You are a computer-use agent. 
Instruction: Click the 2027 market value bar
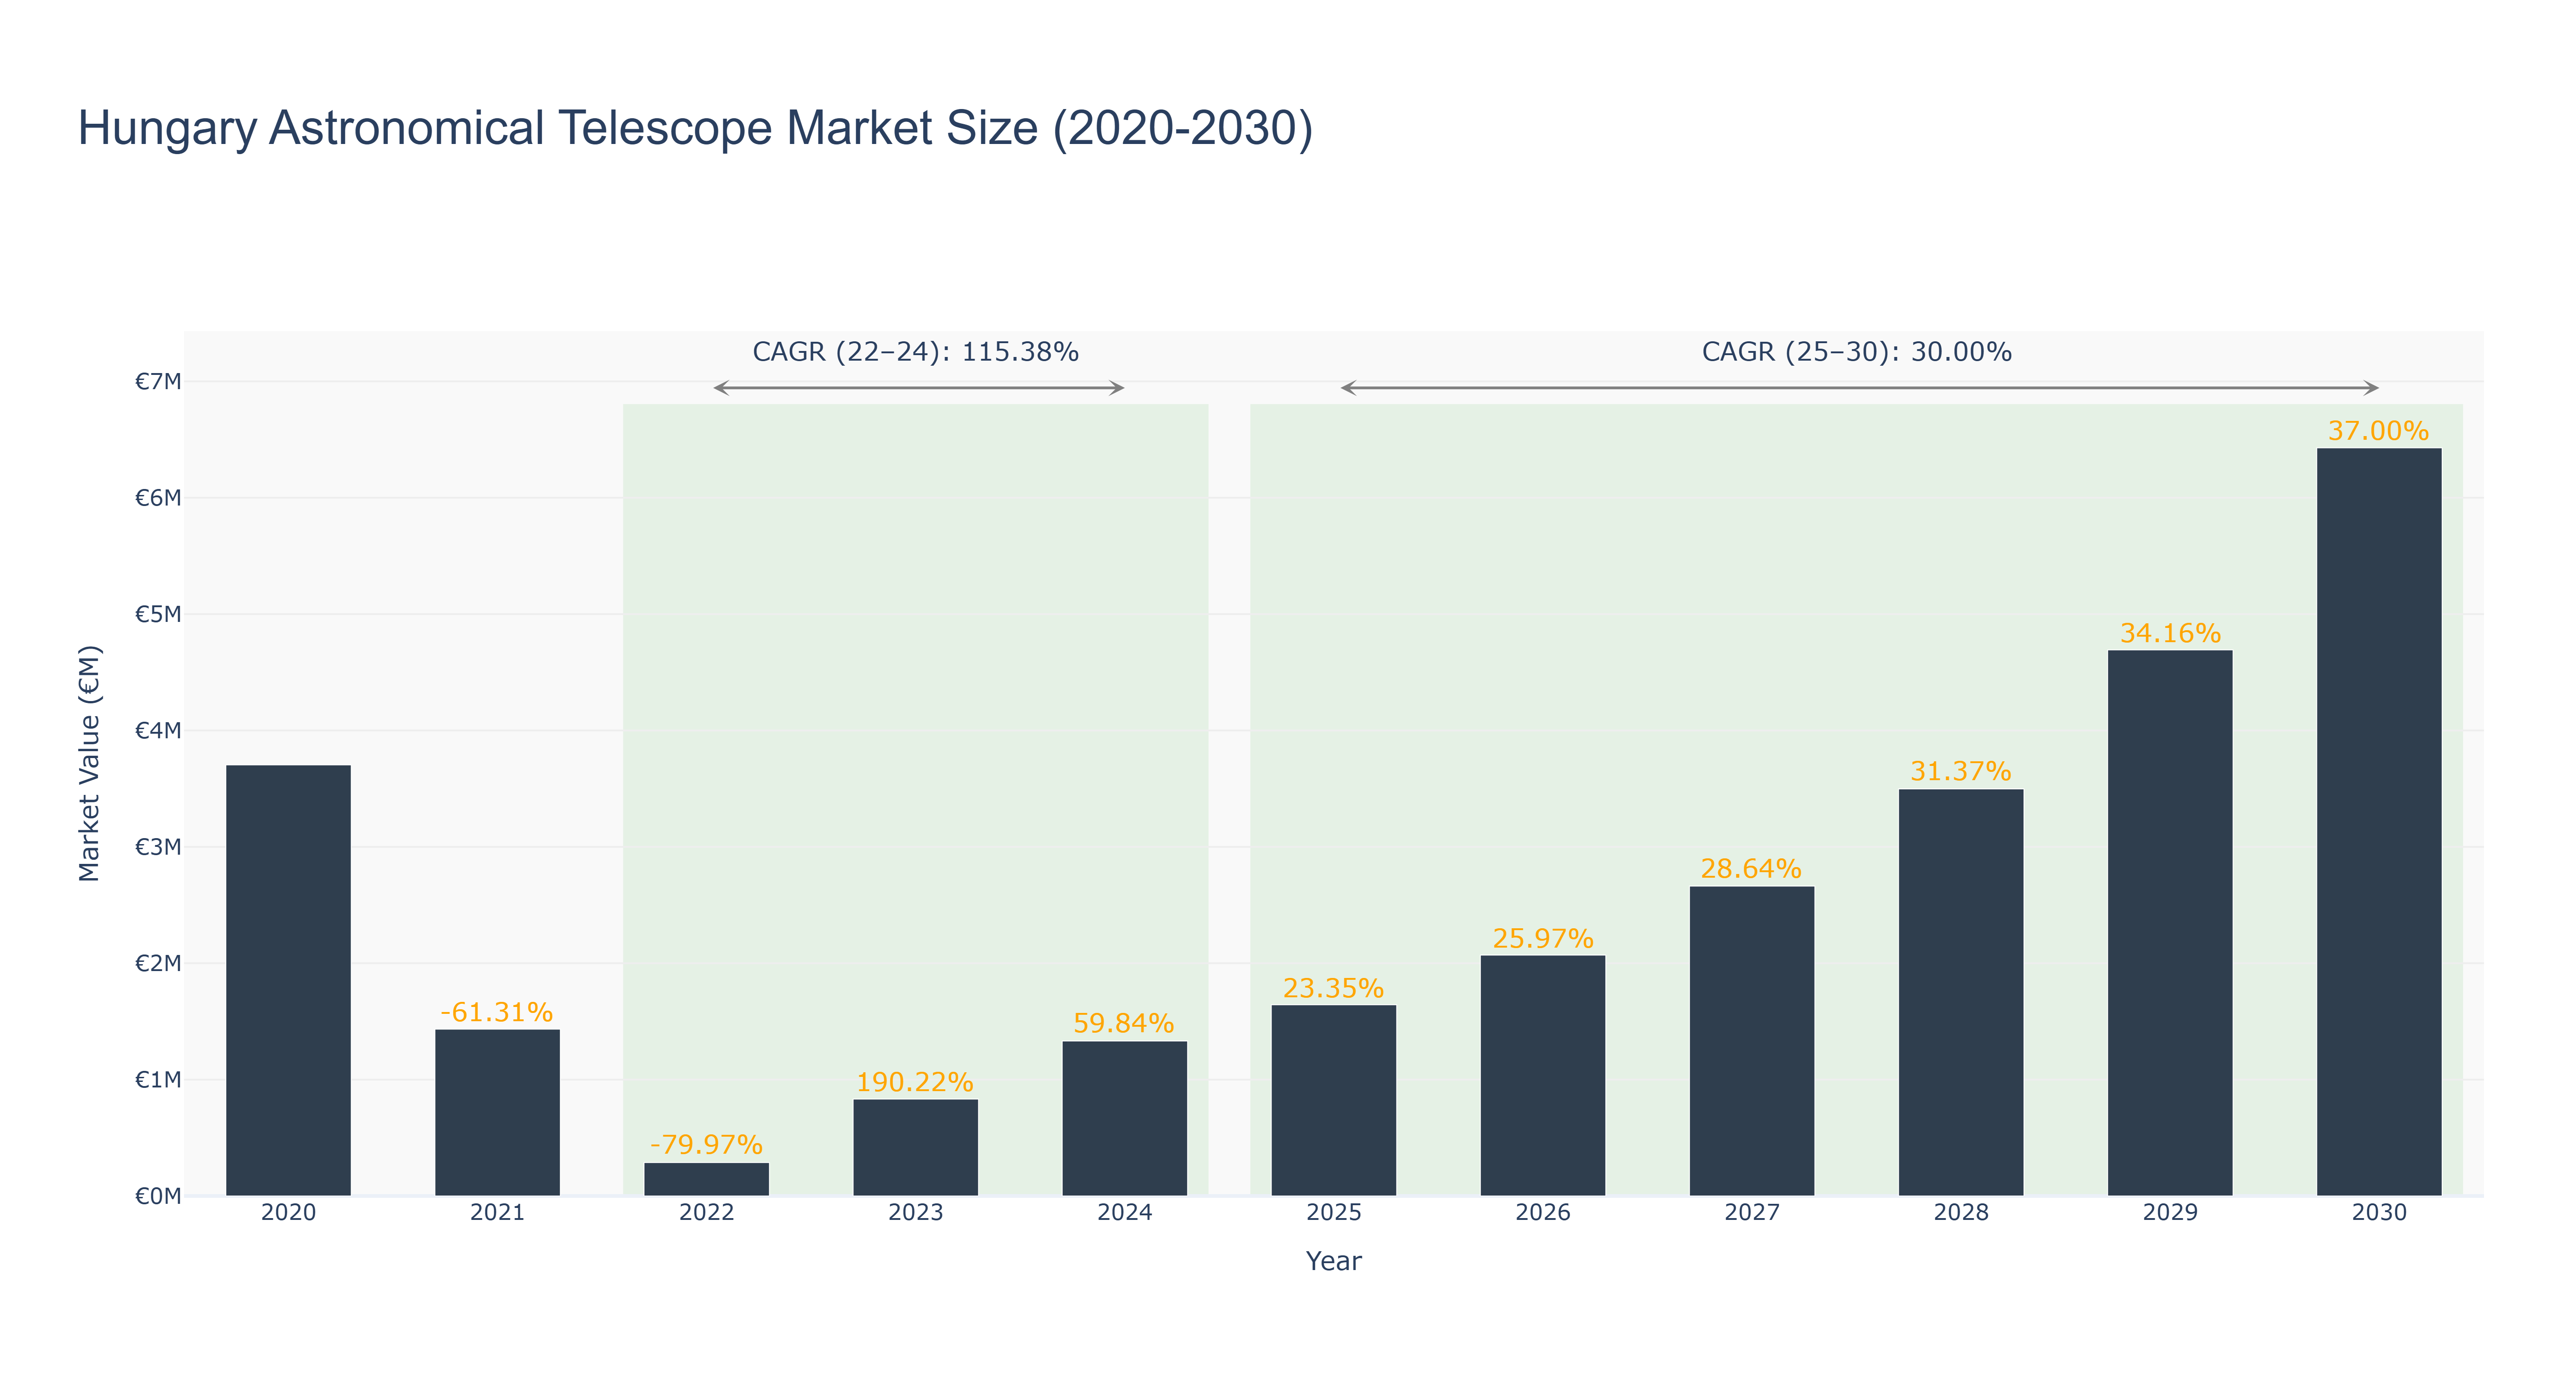click(1751, 1041)
